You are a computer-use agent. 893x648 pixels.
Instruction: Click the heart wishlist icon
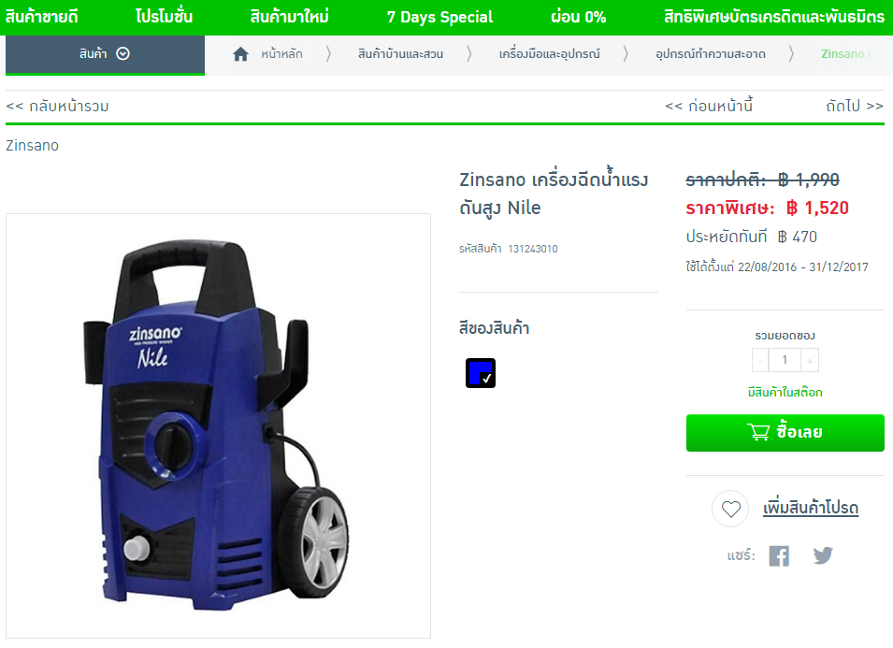pos(730,509)
